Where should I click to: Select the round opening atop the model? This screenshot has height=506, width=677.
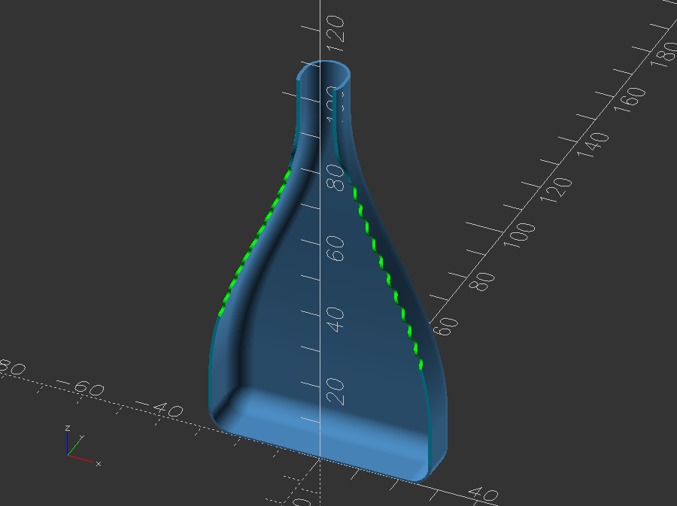[323, 75]
